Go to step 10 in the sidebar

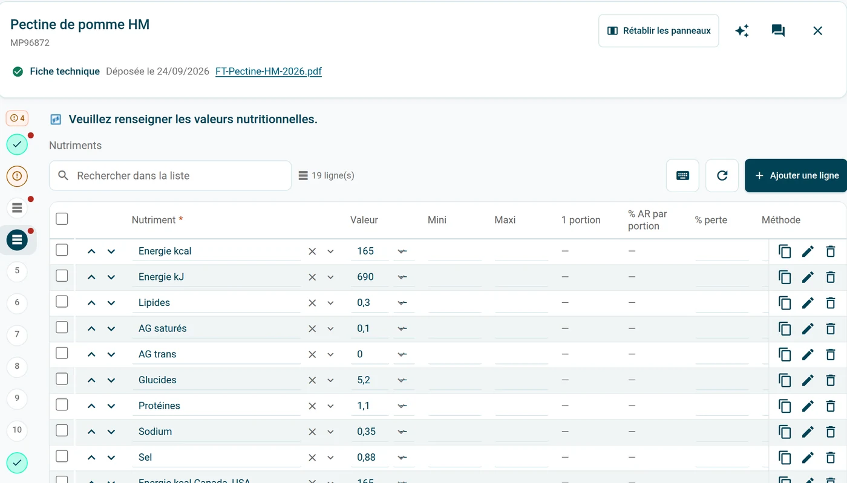[17, 430]
